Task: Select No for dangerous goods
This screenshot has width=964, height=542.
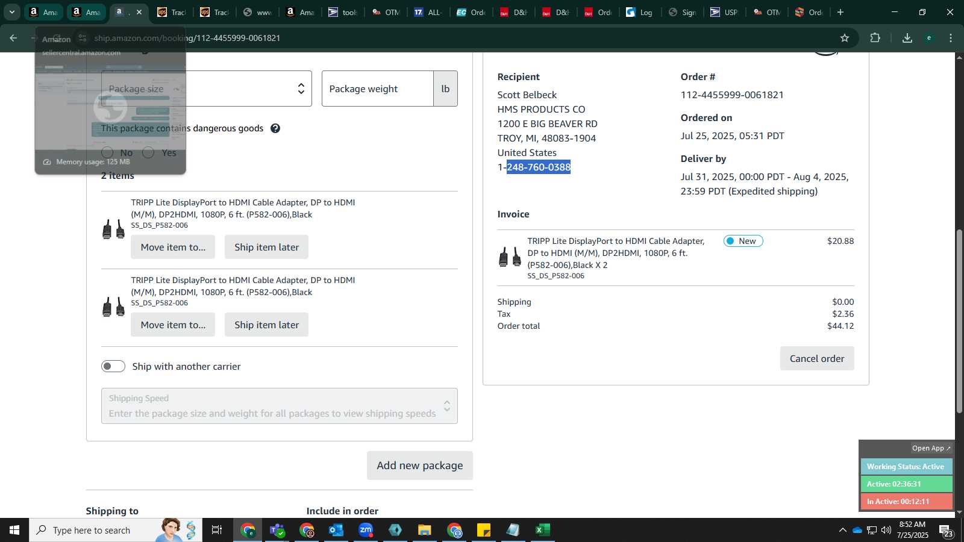Action: pos(107,152)
